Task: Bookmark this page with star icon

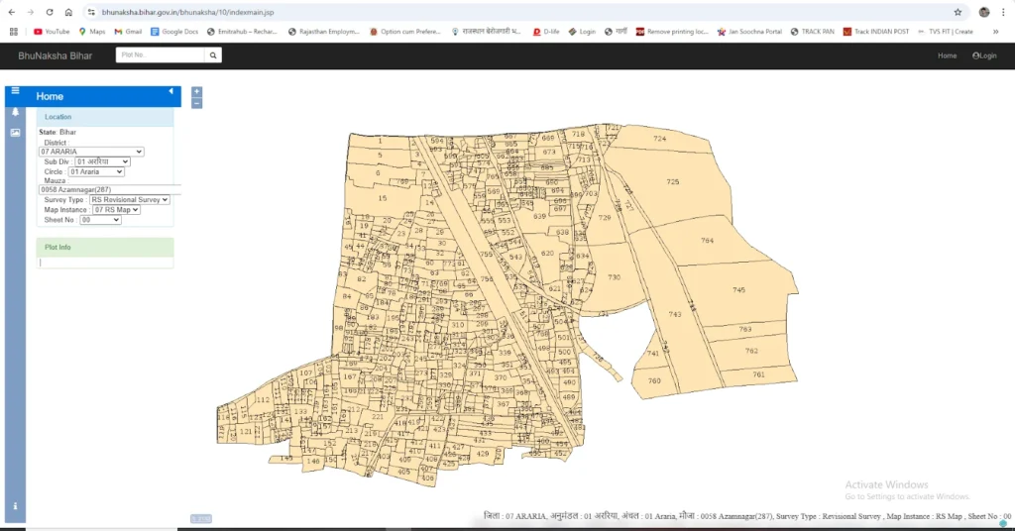Action: tap(958, 12)
